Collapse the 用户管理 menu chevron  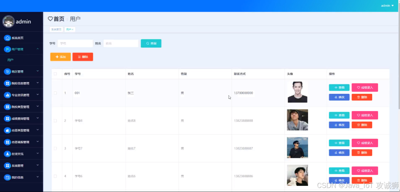(x=37, y=49)
